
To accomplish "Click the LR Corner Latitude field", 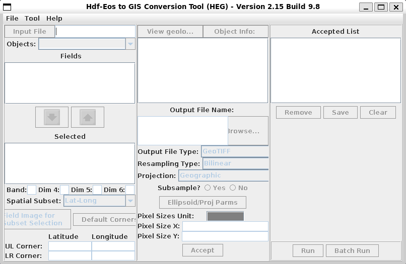I will 70,256.
